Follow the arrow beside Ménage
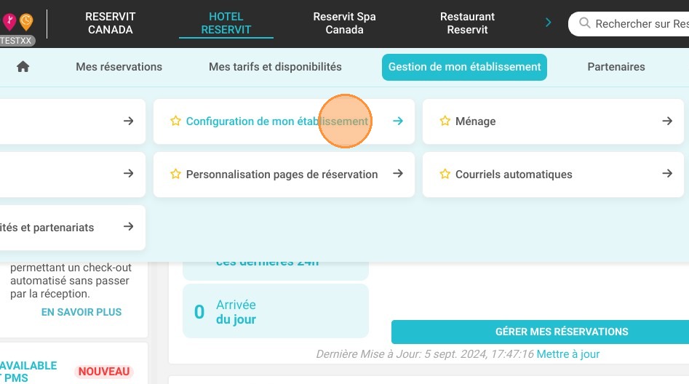This screenshot has height=384, width=689. (667, 121)
